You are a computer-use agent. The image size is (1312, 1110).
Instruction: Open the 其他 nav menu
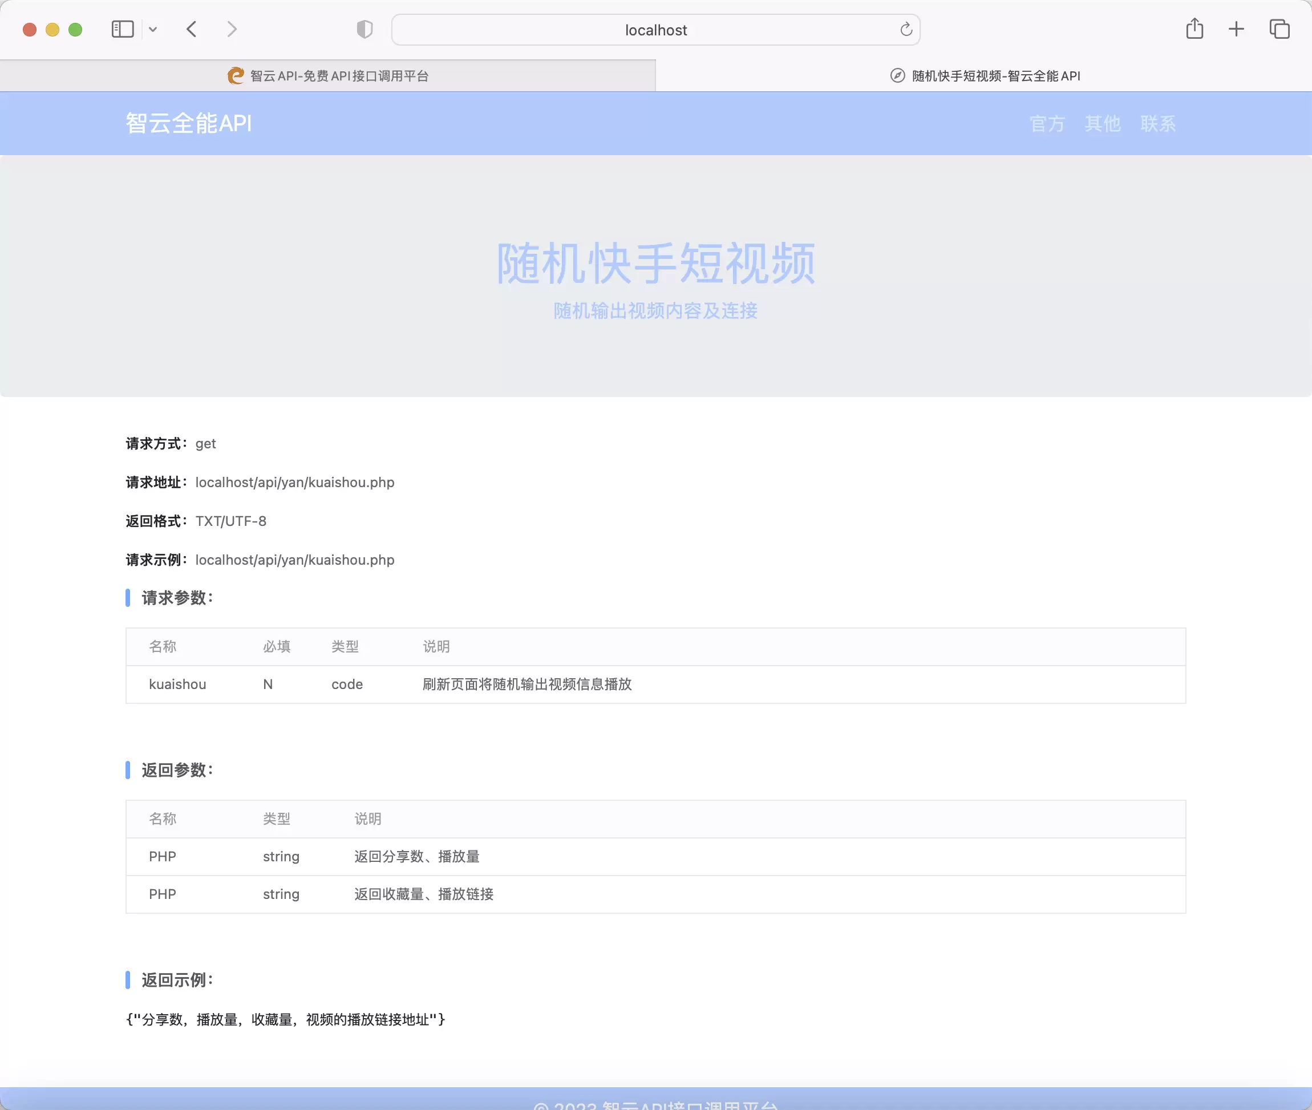tap(1103, 124)
